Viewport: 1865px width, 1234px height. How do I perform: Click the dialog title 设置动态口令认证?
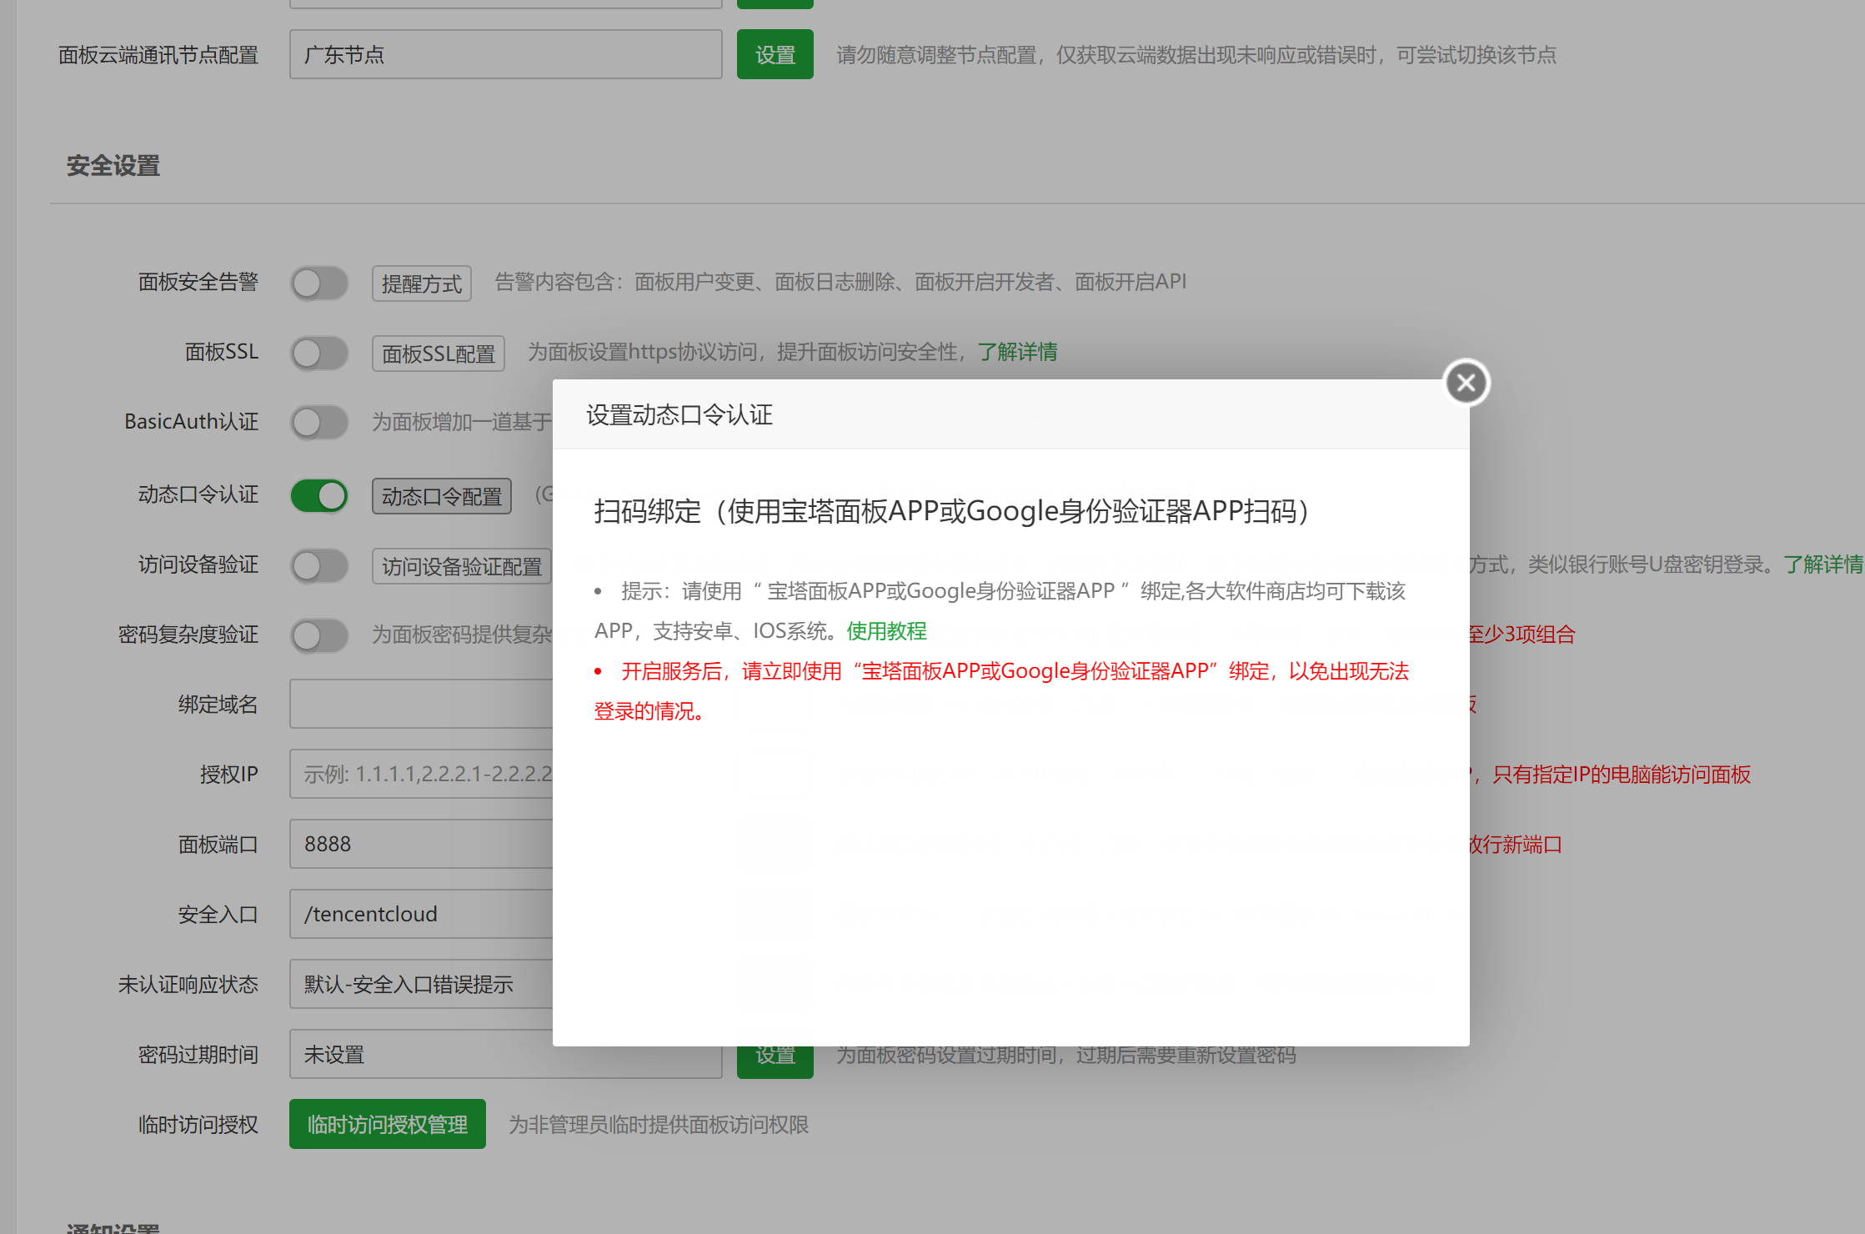(679, 414)
